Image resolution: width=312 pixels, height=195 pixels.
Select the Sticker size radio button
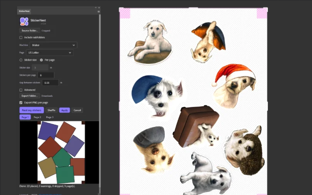tap(21, 60)
